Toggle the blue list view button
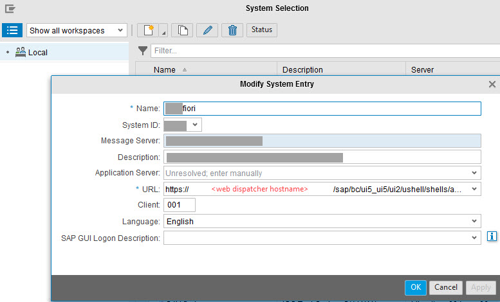Image resolution: width=500 pixels, height=302 pixels. click(x=12, y=30)
